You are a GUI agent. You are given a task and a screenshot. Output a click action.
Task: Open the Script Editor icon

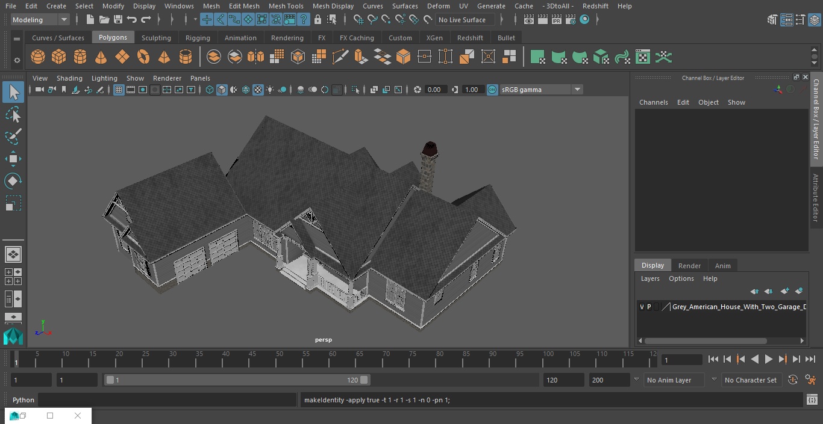pyautogui.click(x=812, y=400)
